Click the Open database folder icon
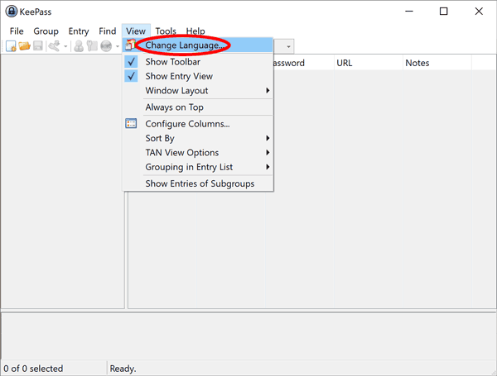The image size is (497, 376). (x=24, y=46)
